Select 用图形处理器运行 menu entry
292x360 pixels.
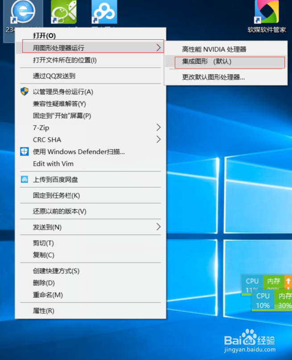click(90, 47)
